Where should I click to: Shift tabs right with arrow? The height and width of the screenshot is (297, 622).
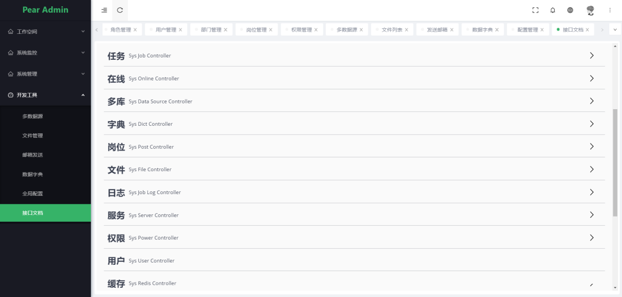click(602, 30)
